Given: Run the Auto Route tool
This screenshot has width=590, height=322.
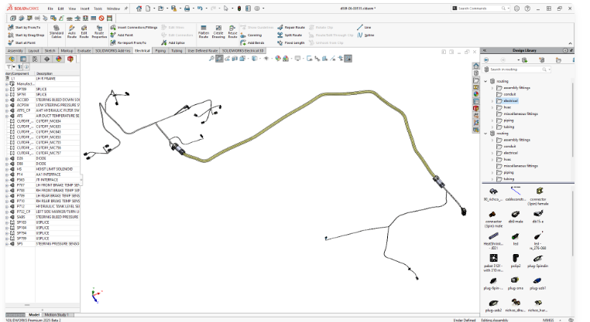Looking at the screenshot, I should pyautogui.click(x=72, y=32).
